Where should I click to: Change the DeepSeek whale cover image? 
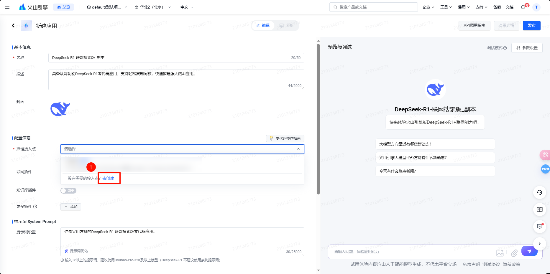(60, 109)
